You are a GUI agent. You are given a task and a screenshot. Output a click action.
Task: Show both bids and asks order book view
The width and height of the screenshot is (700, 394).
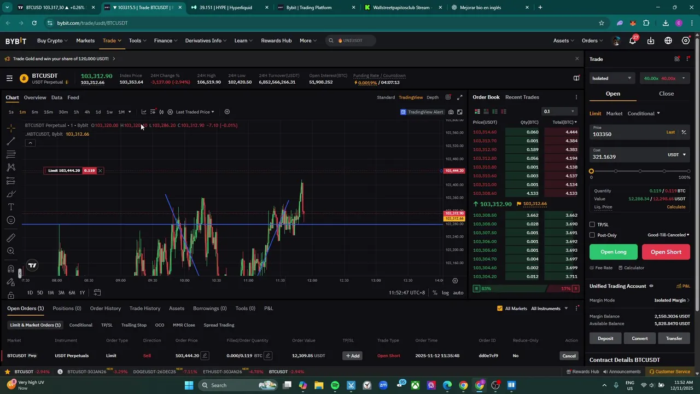pyautogui.click(x=477, y=112)
